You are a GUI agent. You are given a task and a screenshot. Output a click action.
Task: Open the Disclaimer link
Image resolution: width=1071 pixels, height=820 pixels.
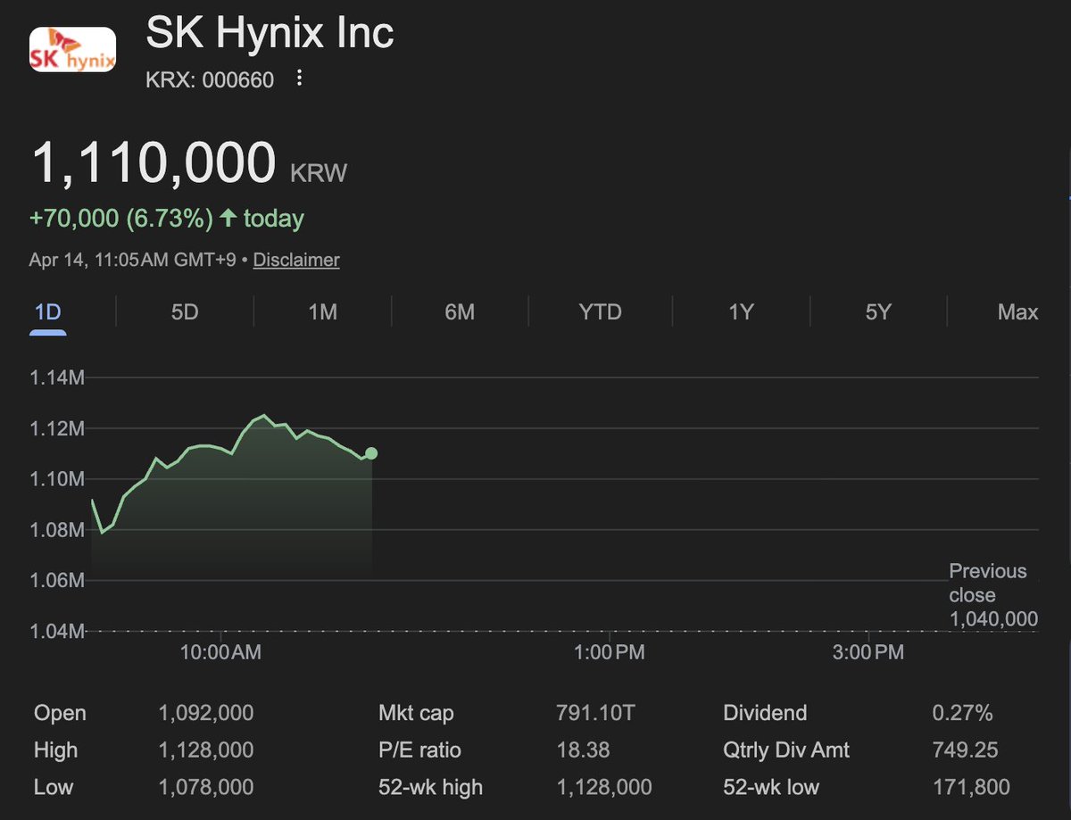(x=296, y=260)
